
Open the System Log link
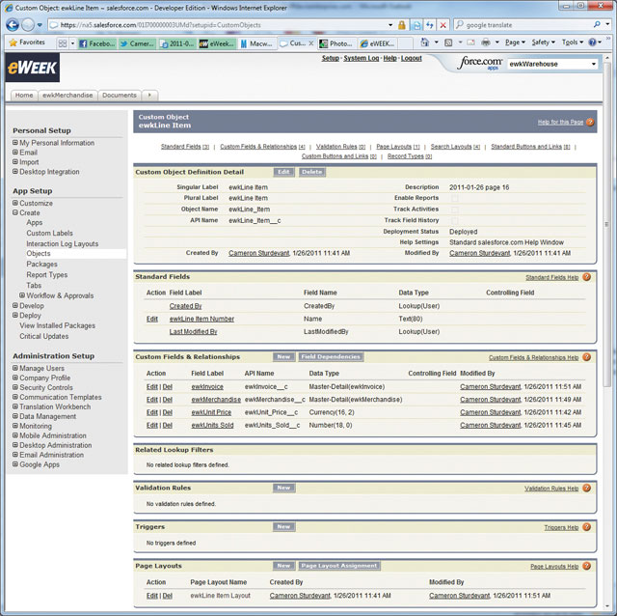[362, 58]
